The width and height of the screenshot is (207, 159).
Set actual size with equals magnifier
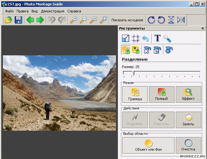coord(93,20)
